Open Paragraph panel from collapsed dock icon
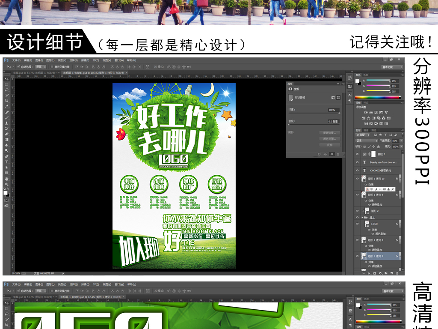The height and width of the screenshot is (329, 438). [x=350, y=101]
